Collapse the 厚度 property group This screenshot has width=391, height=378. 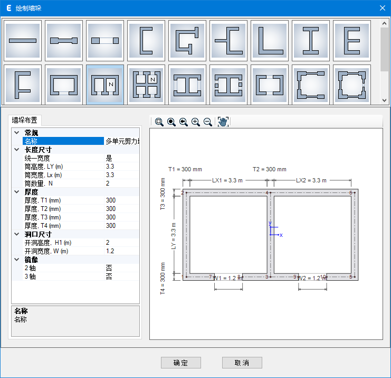17,192
